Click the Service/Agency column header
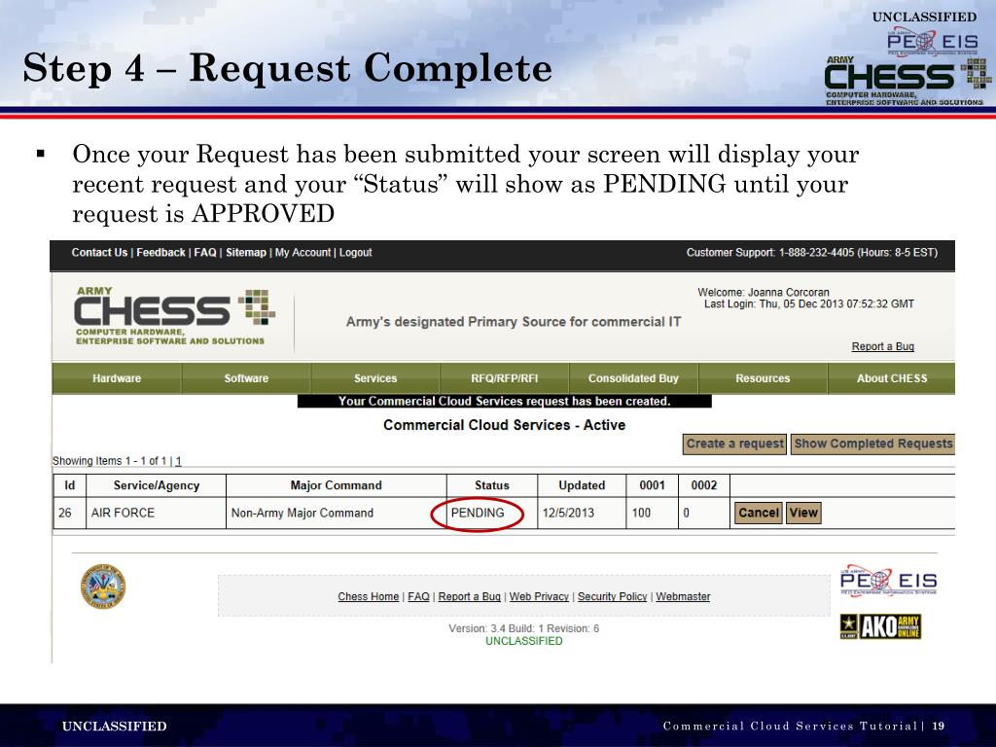This screenshot has height=747, width=996. tap(157, 485)
